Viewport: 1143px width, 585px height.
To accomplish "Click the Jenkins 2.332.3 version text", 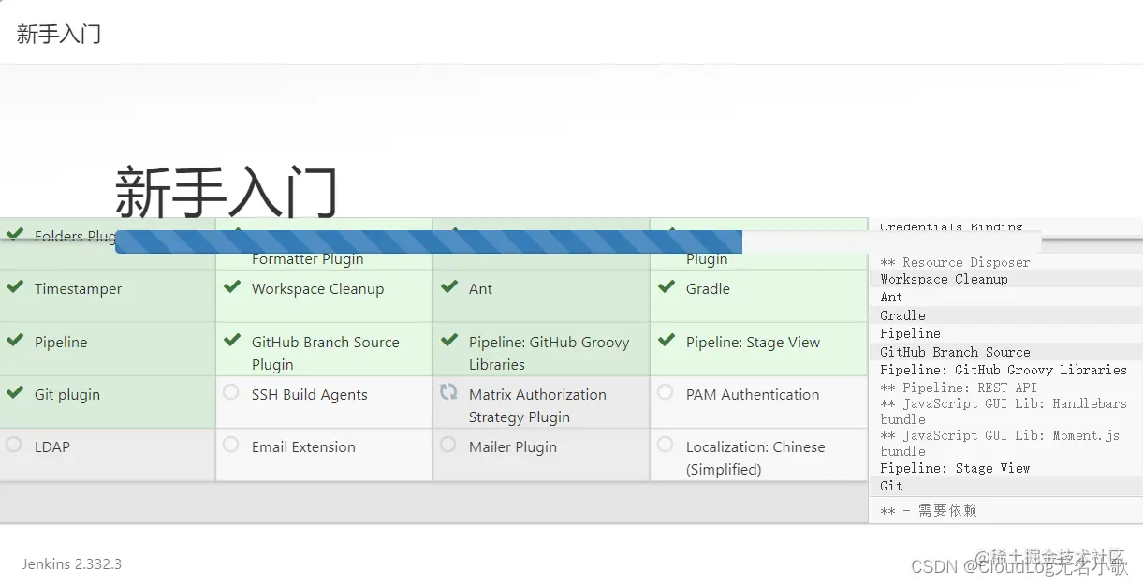I will click(x=72, y=563).
